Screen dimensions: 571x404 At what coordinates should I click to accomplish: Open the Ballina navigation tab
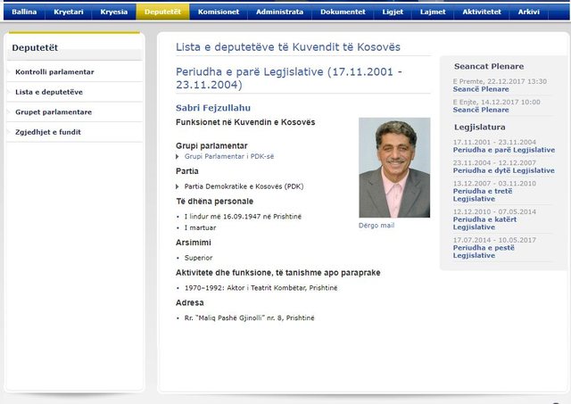pyautogui.click(x=24, y=12)
